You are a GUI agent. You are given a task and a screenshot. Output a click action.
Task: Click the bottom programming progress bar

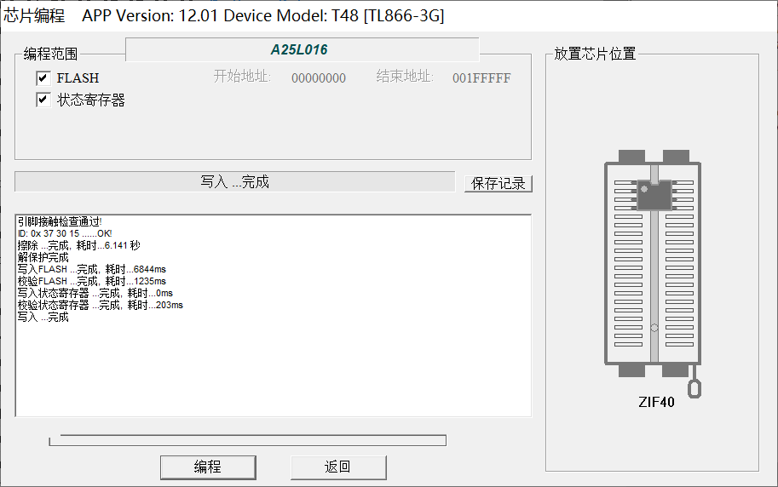coord(247,440)
